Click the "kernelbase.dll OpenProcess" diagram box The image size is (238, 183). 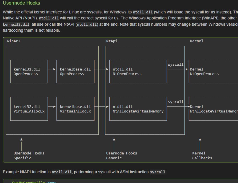[x=75, y=71]
